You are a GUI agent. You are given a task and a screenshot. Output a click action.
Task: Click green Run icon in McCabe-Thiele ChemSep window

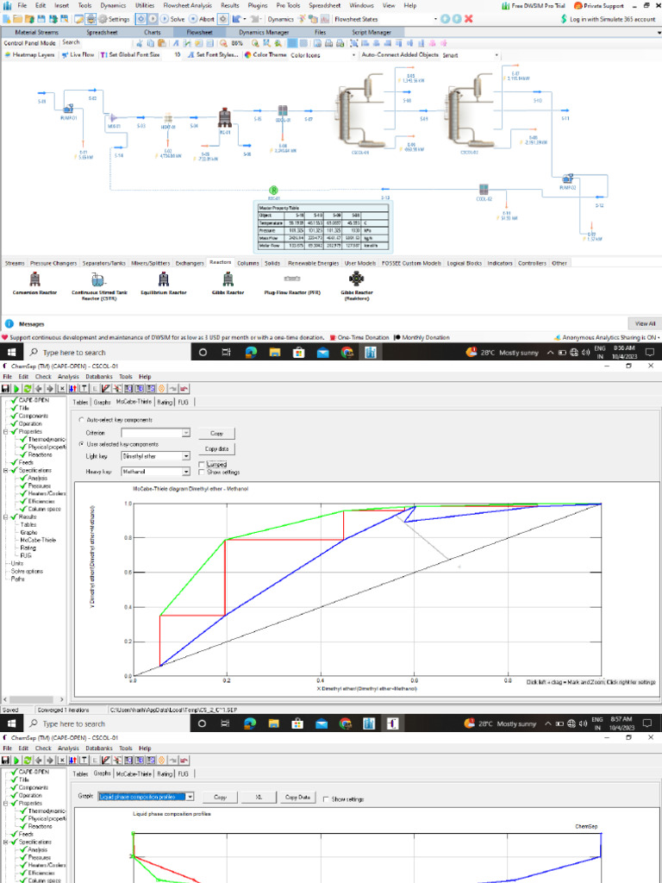(x=16, y=389)
